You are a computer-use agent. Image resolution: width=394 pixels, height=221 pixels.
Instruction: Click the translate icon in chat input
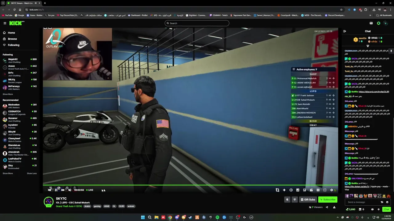tap(382, 202)
